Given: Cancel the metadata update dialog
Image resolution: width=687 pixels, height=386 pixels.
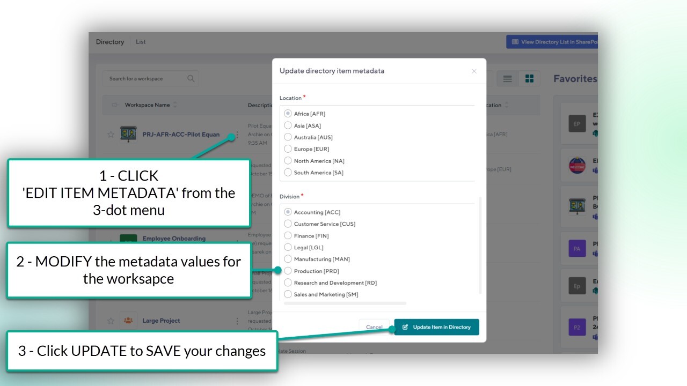Looking at the screenshot, I should pyautogui.click(x=374, y=327).
